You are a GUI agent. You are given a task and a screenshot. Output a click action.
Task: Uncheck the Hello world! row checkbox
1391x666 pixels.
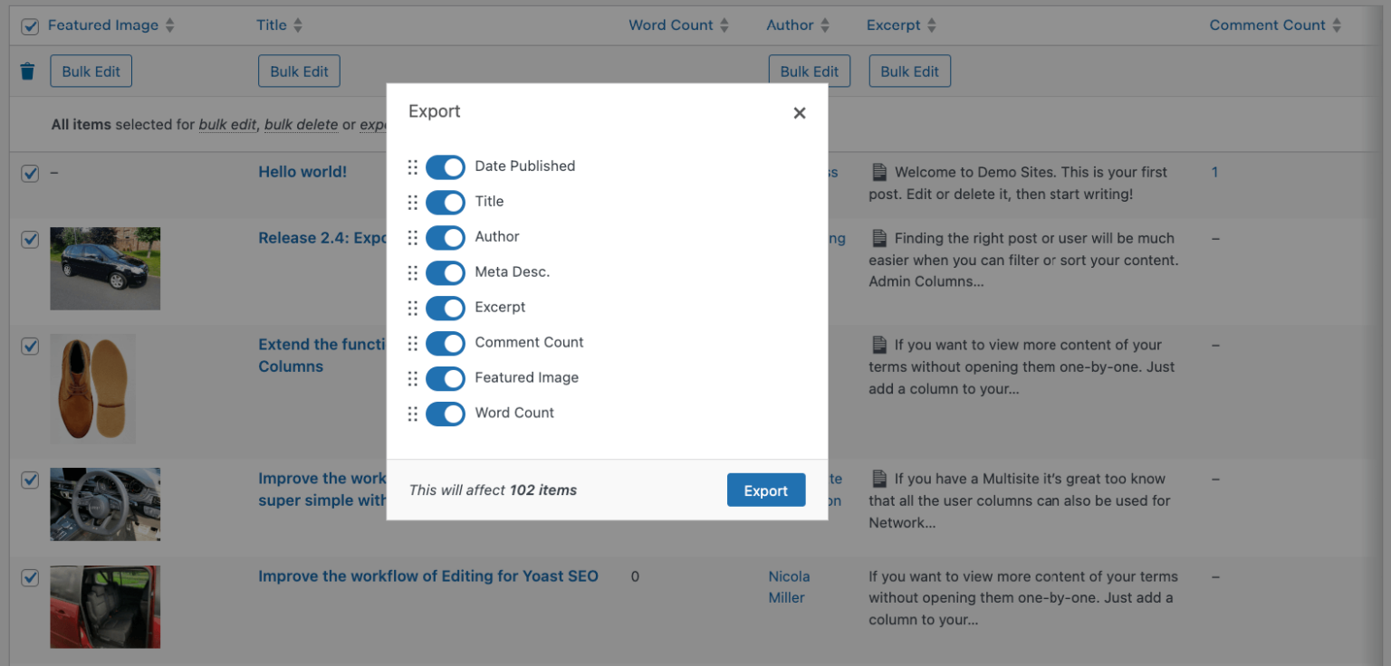click(29, 172)
